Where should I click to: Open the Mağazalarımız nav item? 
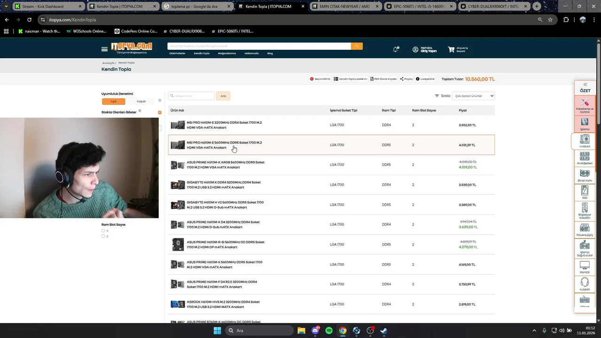[x=227, y=54]
